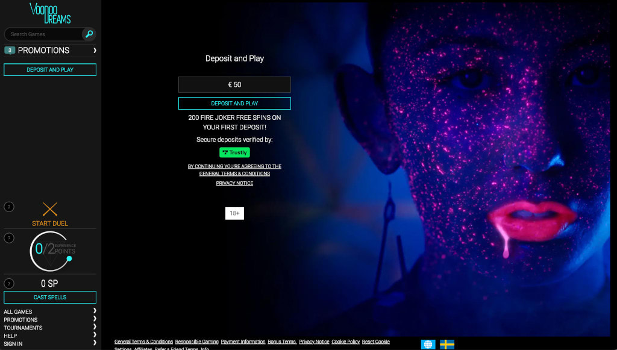Click the globe language icon
Viewport: 617px width, 350px height.
(428, 345)
